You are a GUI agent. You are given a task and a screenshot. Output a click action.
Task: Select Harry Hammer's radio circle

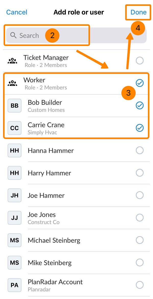click(x=139, y=173)
